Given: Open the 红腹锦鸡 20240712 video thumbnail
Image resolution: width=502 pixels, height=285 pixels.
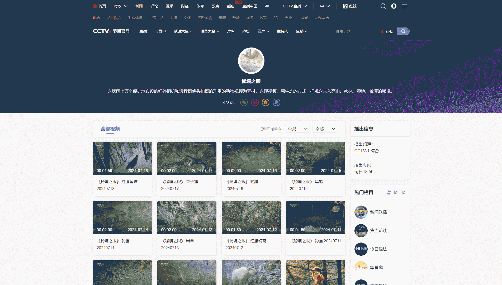Looking at the screenshot, I should [x=251, y=218].
